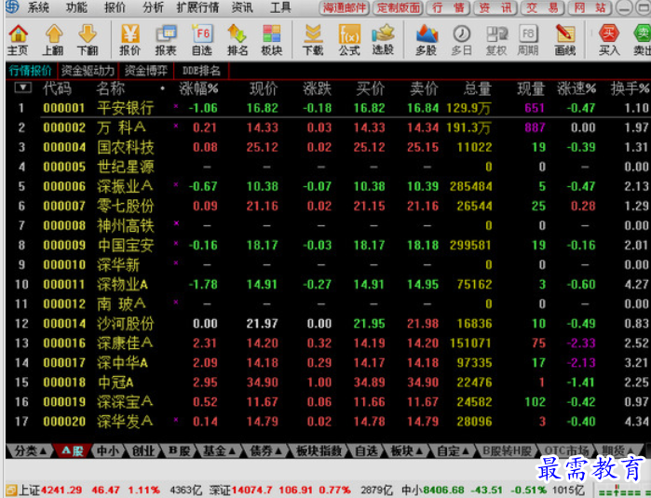Open the 报价 menu in the menu bar
The width and height of the screenshot is (651, 498).
click(115, 7)
